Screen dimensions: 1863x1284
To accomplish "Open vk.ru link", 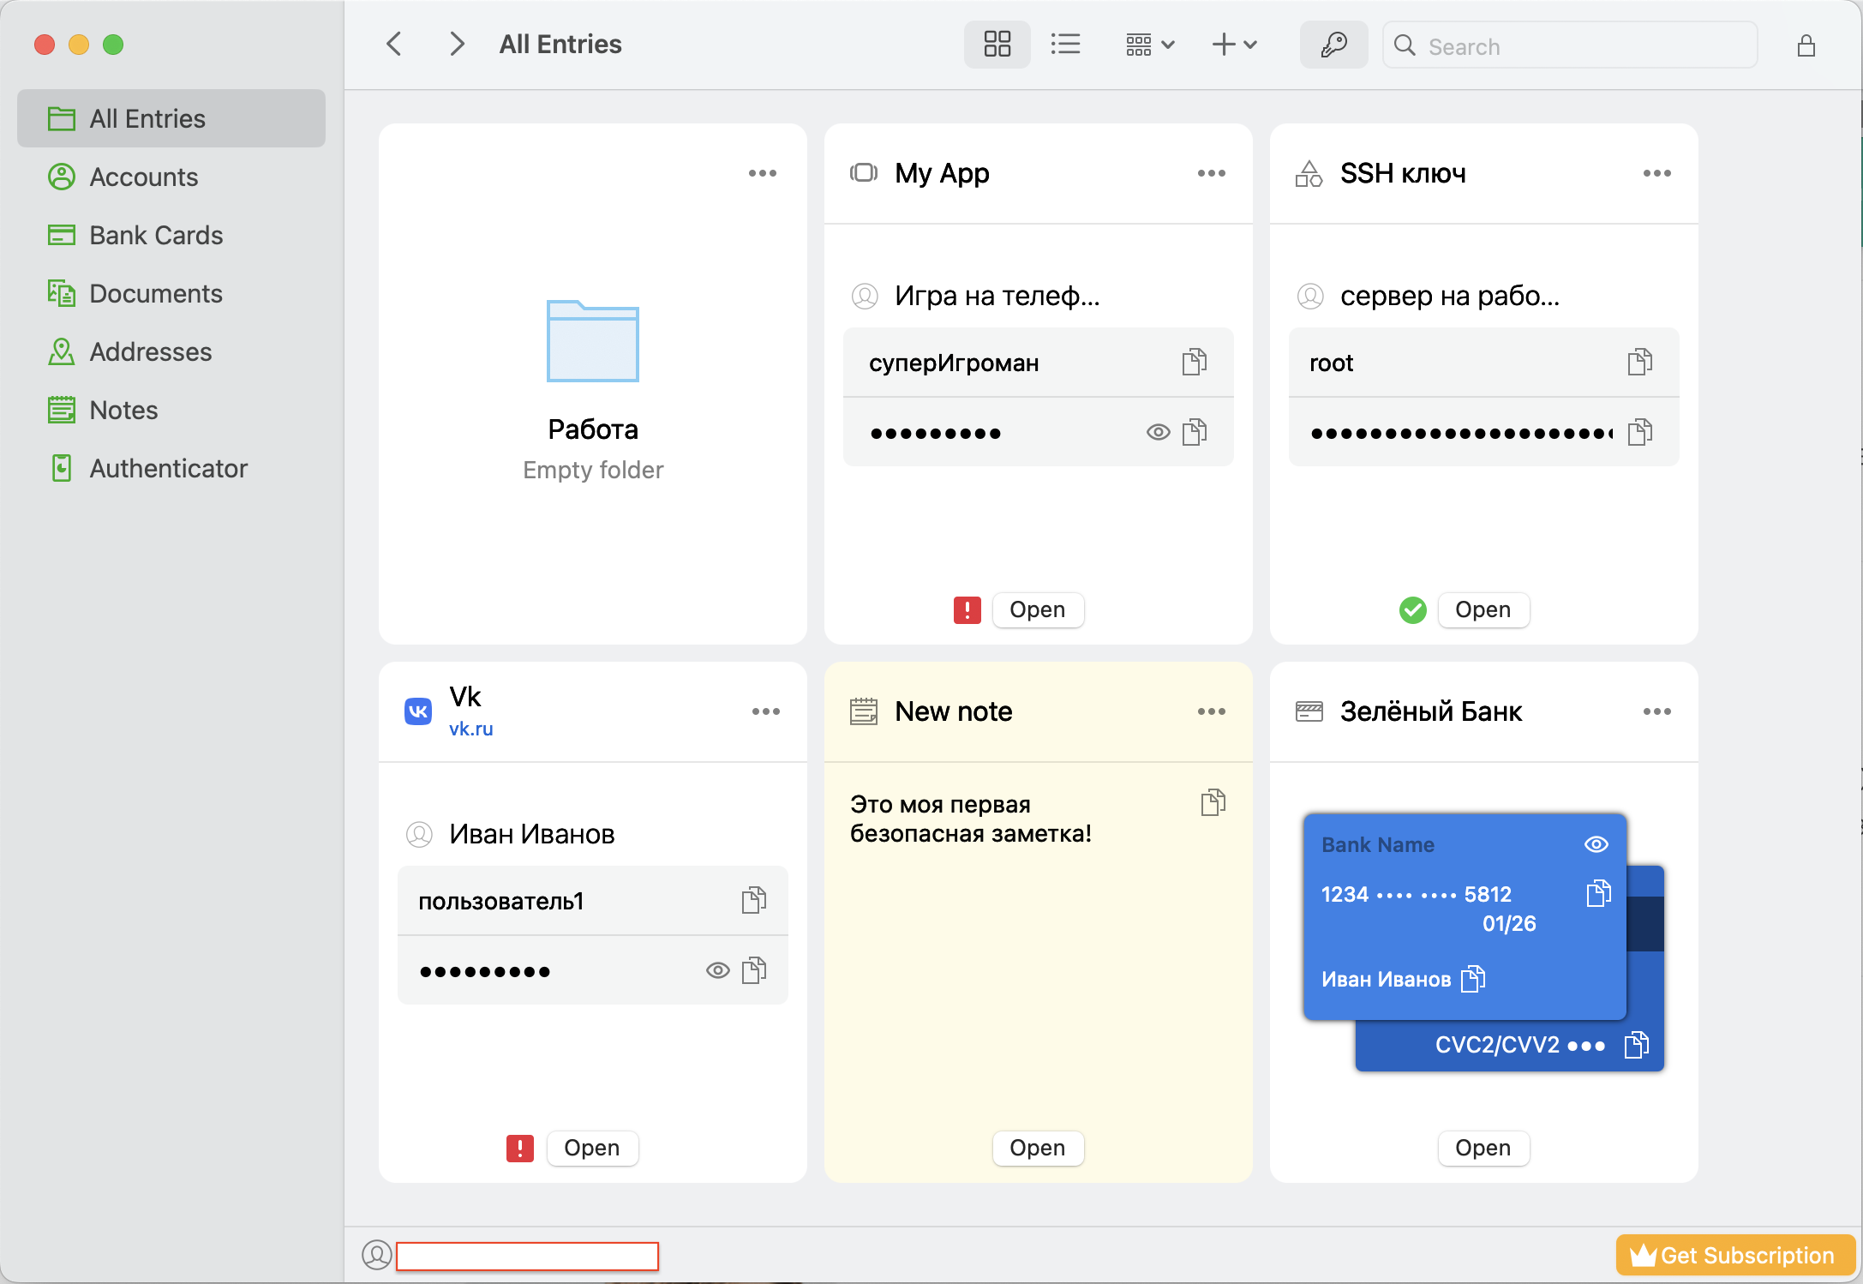I will coord(471,729).
